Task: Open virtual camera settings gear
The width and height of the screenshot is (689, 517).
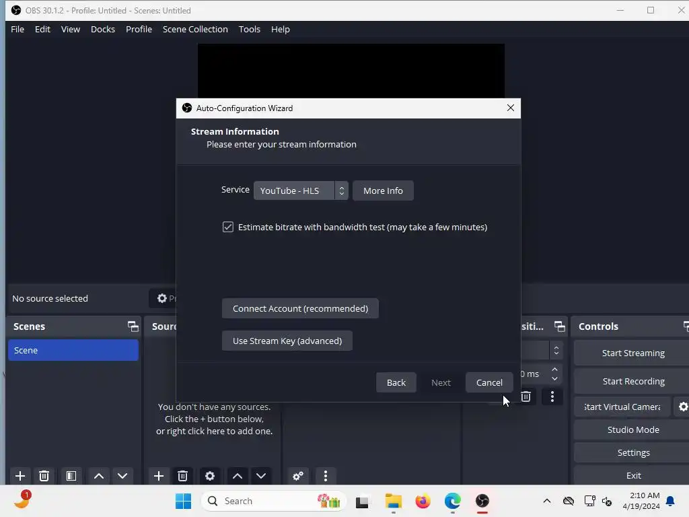Action: point(682,407)
